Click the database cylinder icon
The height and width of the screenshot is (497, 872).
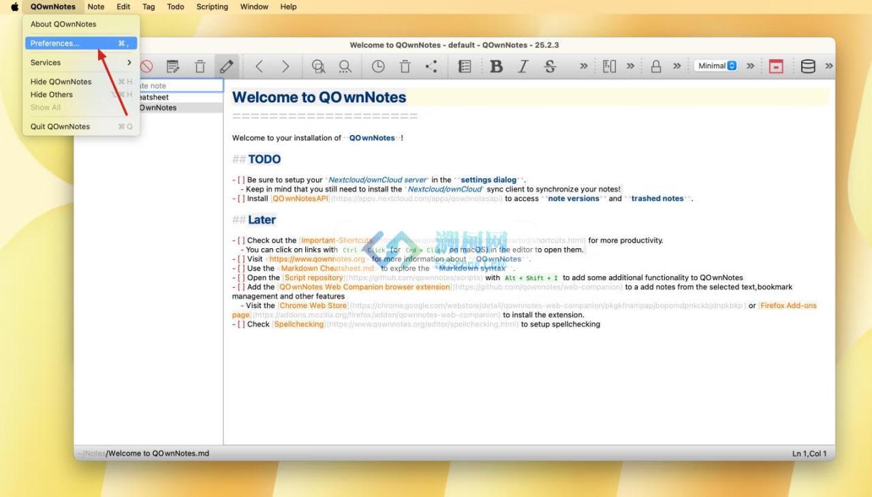[808, 66]
